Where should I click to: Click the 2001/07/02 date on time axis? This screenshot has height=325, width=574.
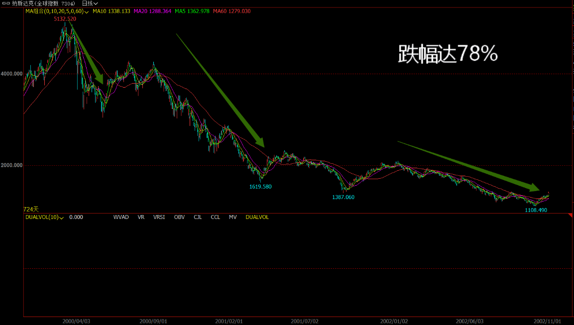coord(305,322)
